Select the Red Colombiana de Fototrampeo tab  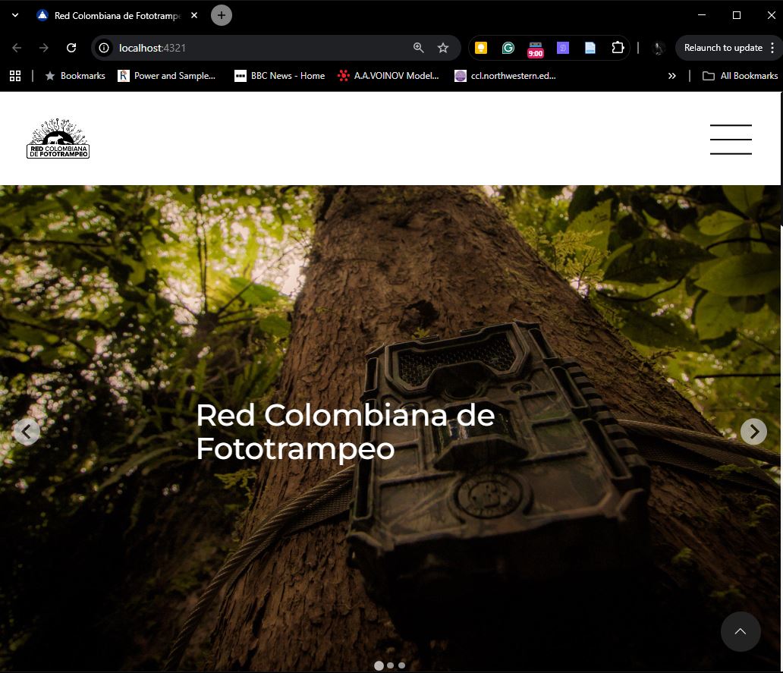click(118, 15)
